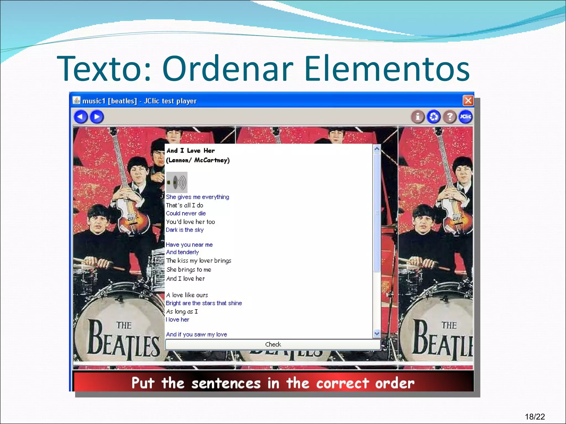Click the message 'Put the sentences in the correct order'
566x424 pixels.
coord(273,383)
